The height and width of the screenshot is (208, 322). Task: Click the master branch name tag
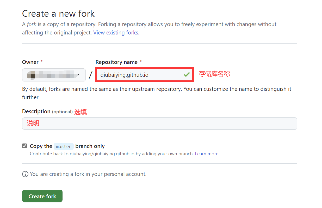(x=64, y=146)
